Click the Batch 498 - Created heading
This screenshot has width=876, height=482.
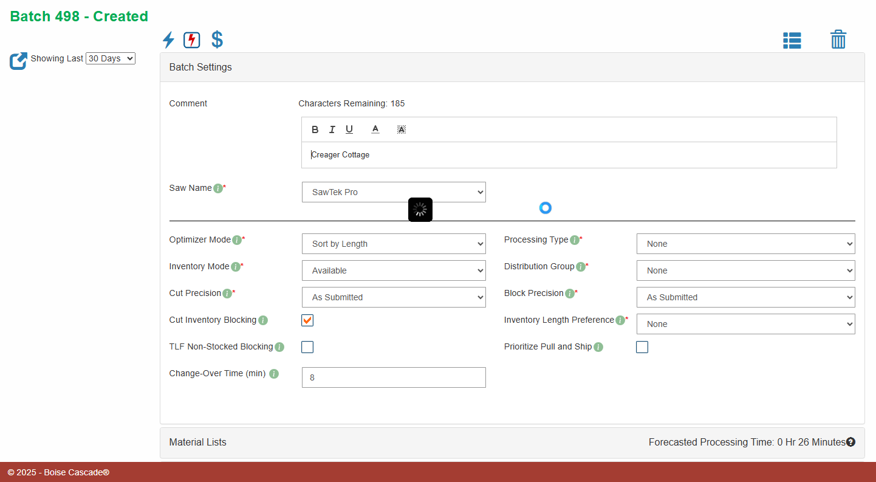(79, 16)
